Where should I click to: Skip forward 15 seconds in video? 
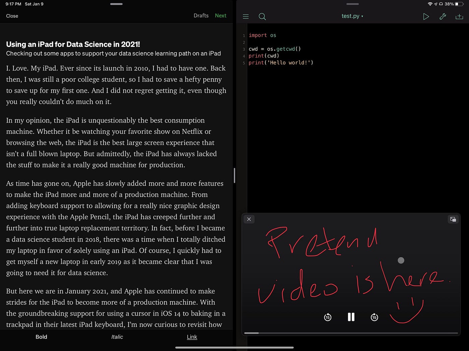[x=374, y=317]
